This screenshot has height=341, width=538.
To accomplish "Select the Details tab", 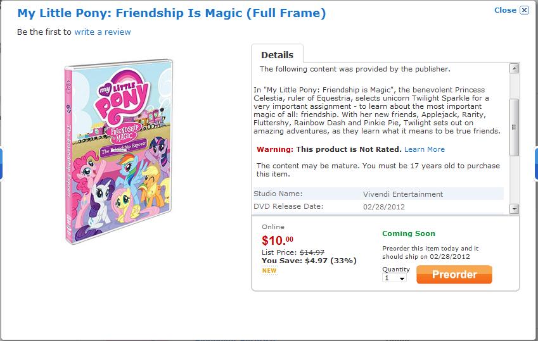I will (277, 55).
